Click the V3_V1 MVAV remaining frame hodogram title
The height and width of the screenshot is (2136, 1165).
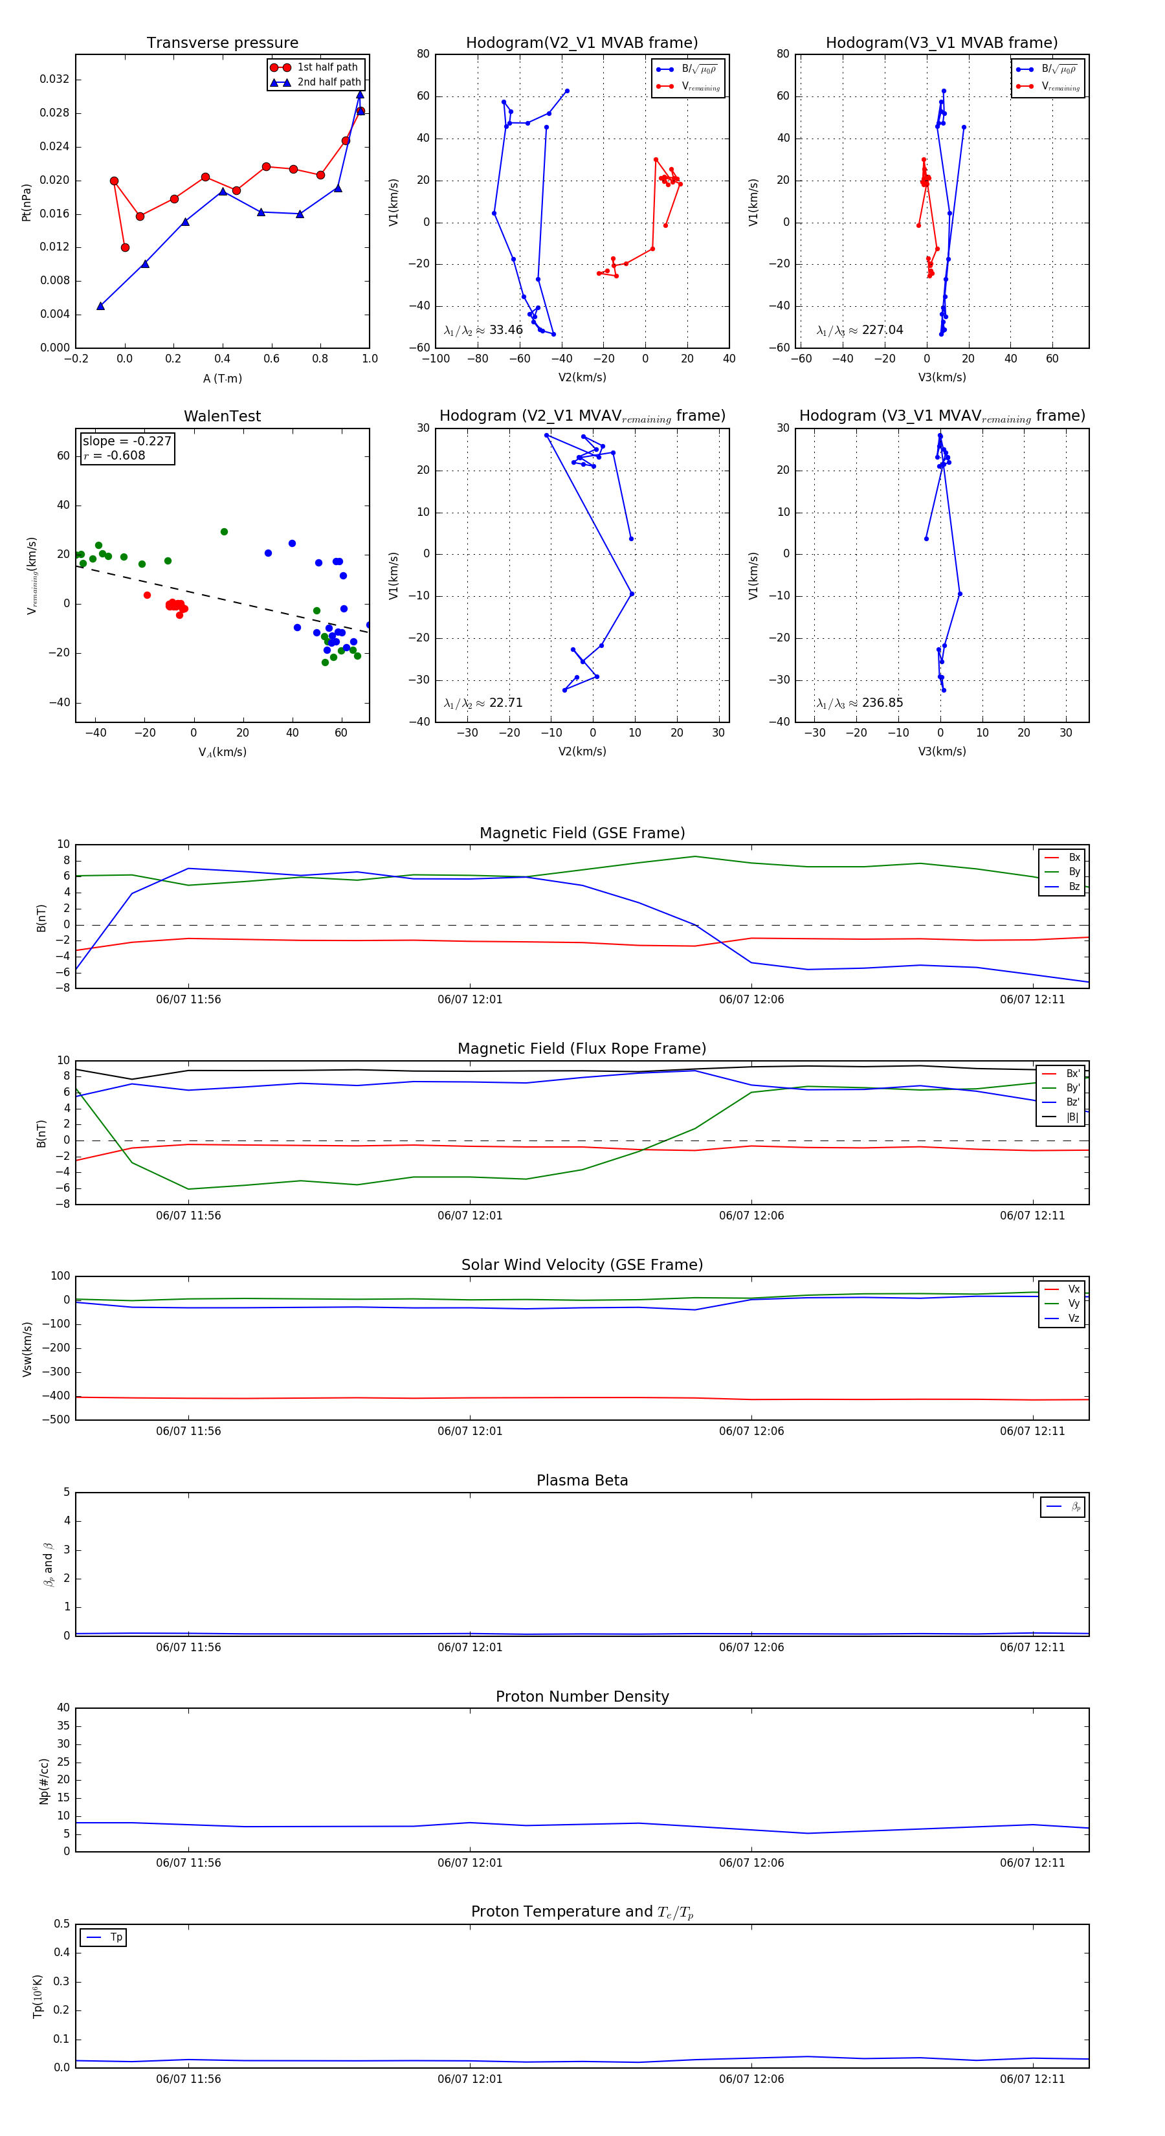click(x=942, y=416)
